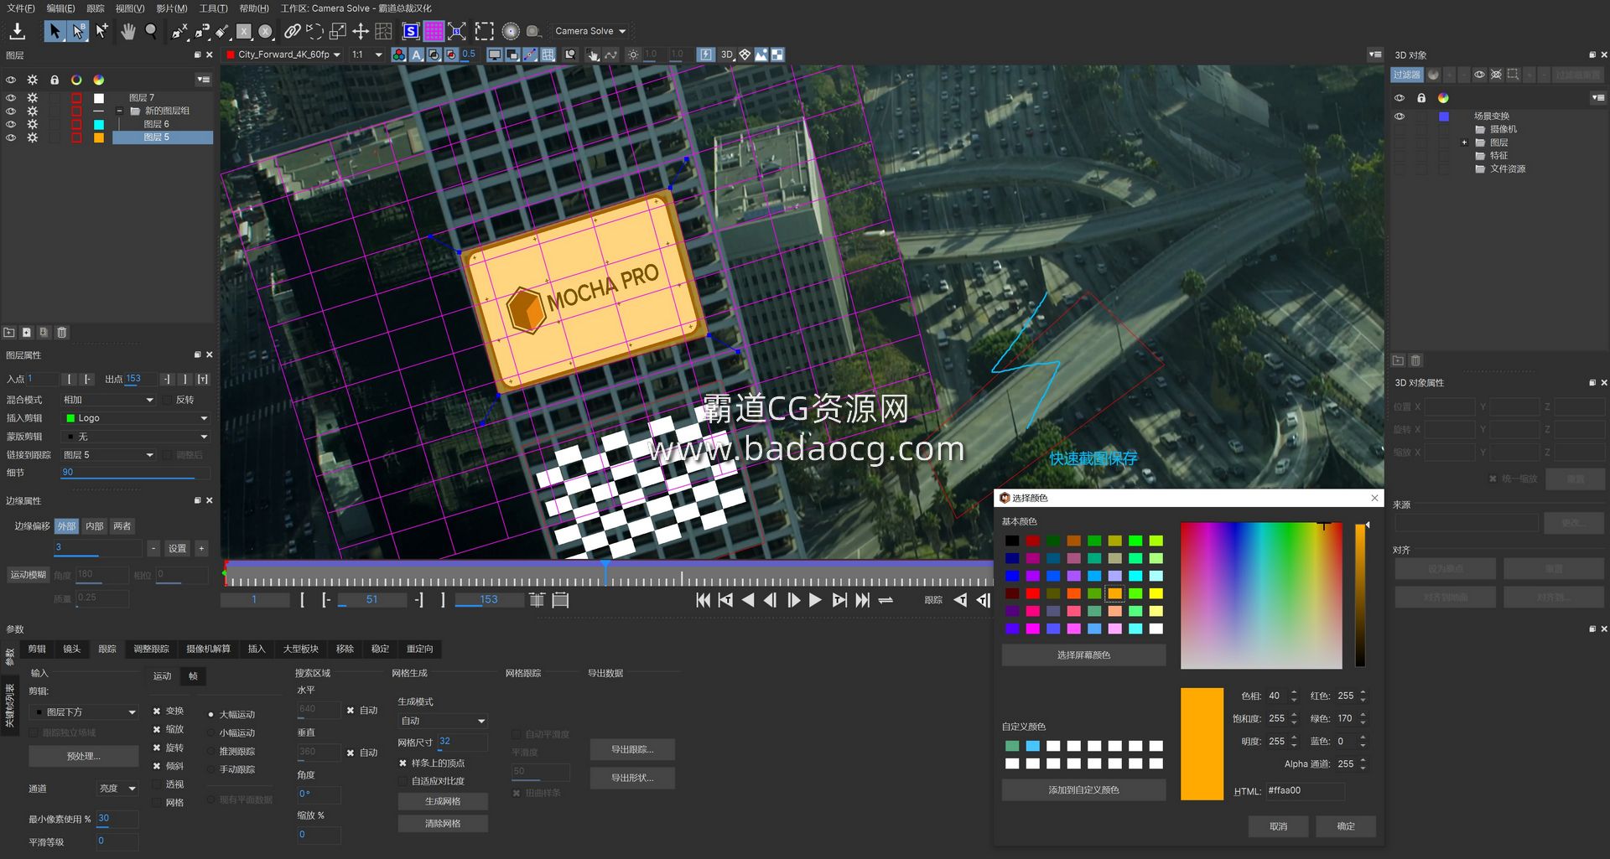Open the 图层下方 clip dropdown
The height and width of the screenshot is (859, 1610).
(x=84, y=712)
